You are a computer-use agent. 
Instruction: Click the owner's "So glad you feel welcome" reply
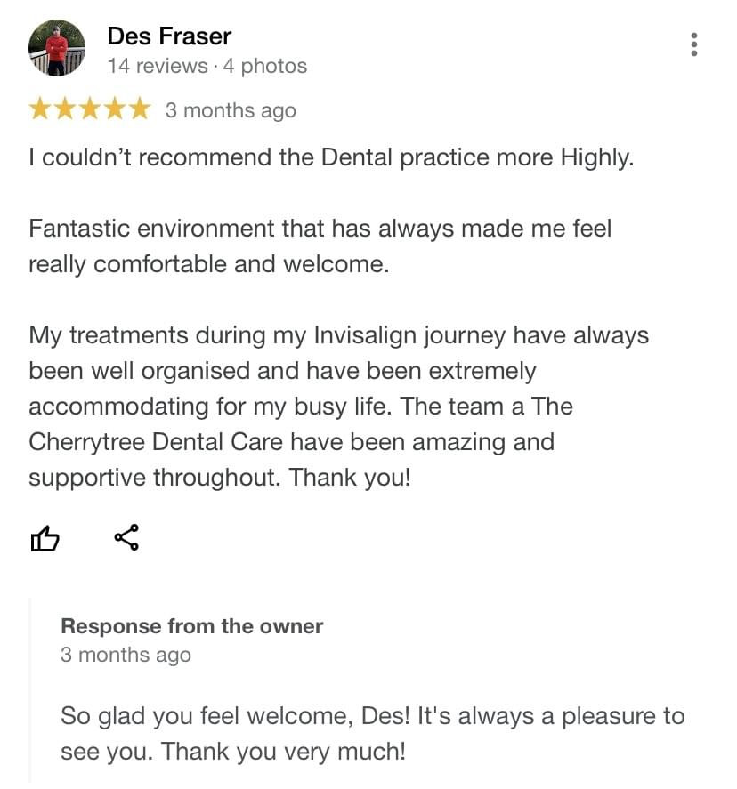point(372,733)
